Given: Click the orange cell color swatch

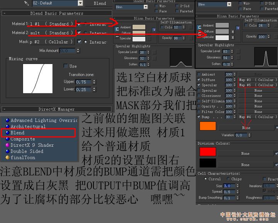Looking at the screenshot, I should pos(208,127).
